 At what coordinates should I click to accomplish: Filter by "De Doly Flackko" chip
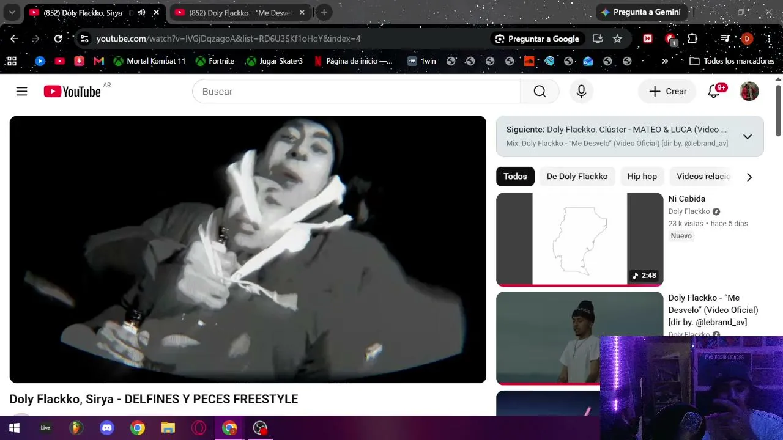pyautogui.click(x=577, y=177)
